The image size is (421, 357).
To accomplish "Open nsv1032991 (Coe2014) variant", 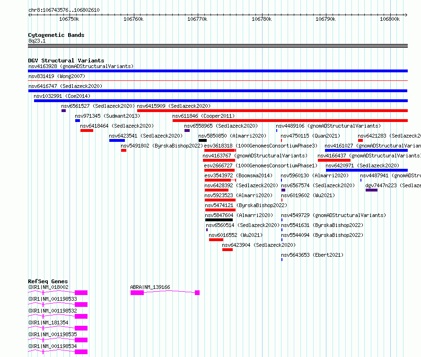I will tap(62, 96).
